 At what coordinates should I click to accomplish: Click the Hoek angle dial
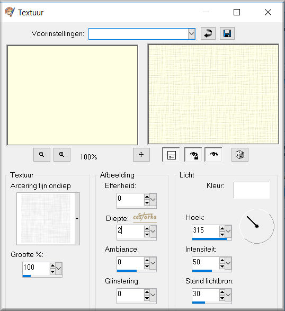pos(257,226)
